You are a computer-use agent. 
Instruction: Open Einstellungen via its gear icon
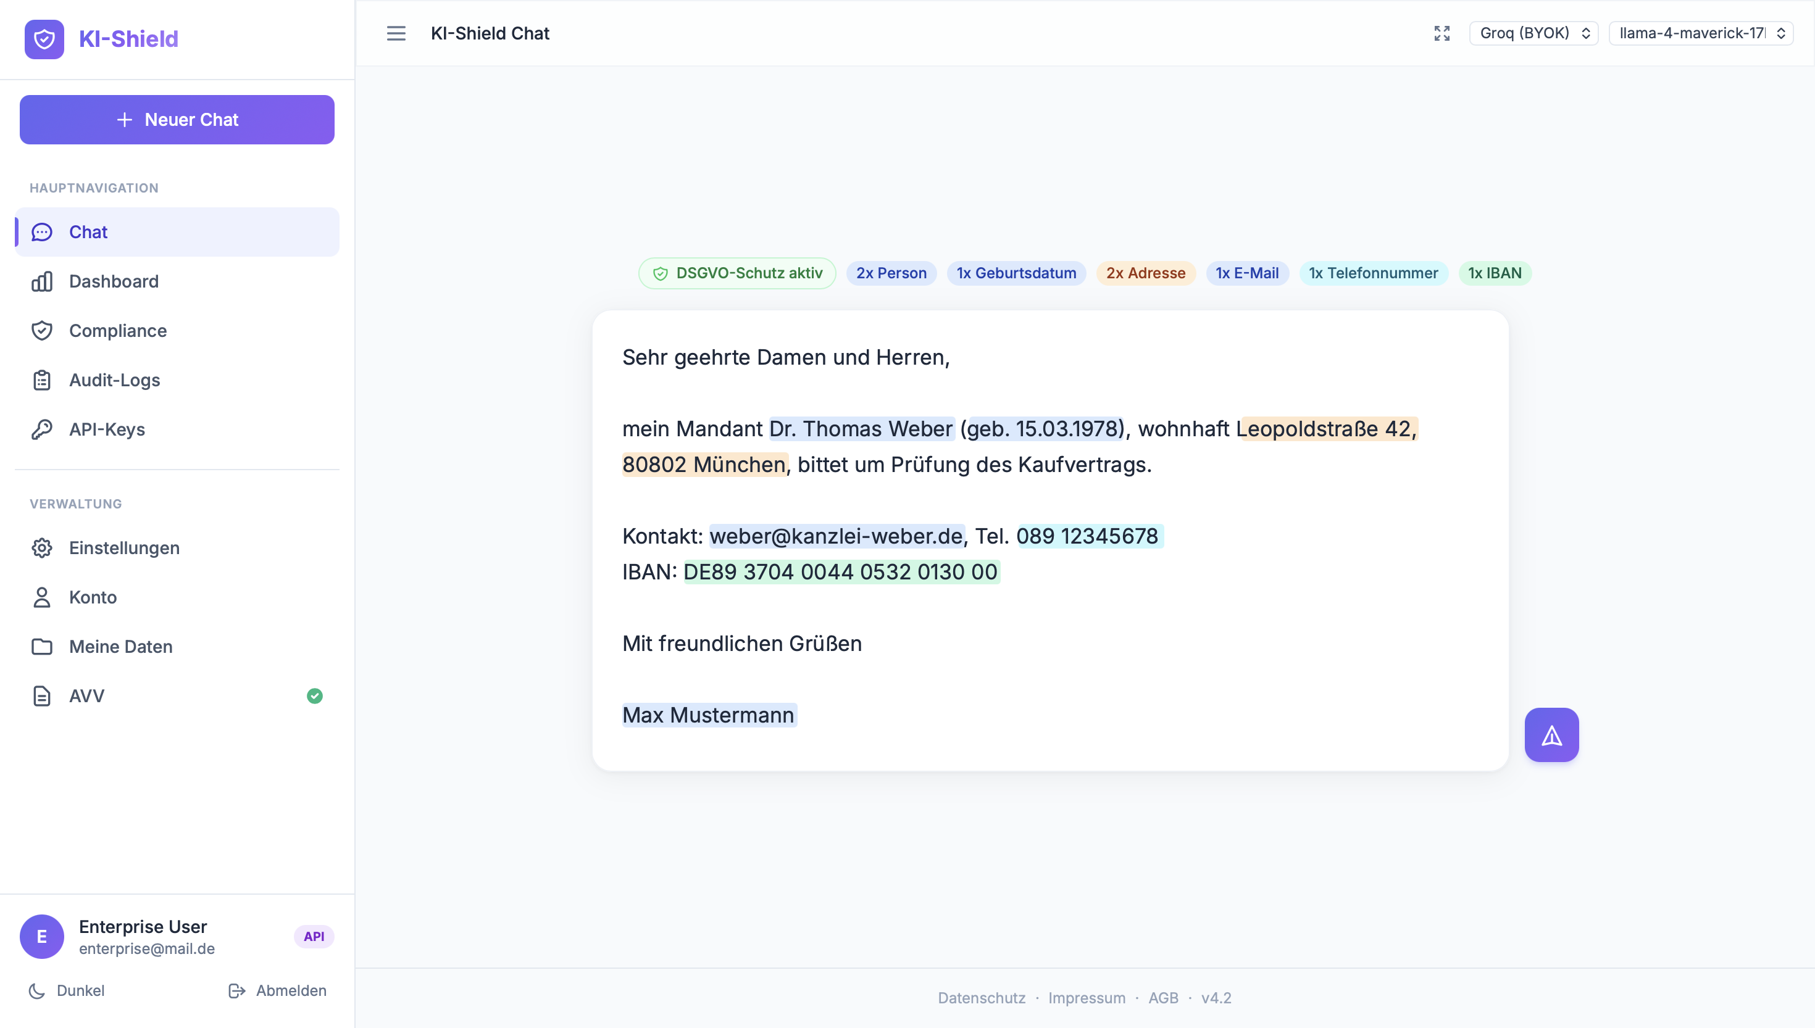[41, 548]
